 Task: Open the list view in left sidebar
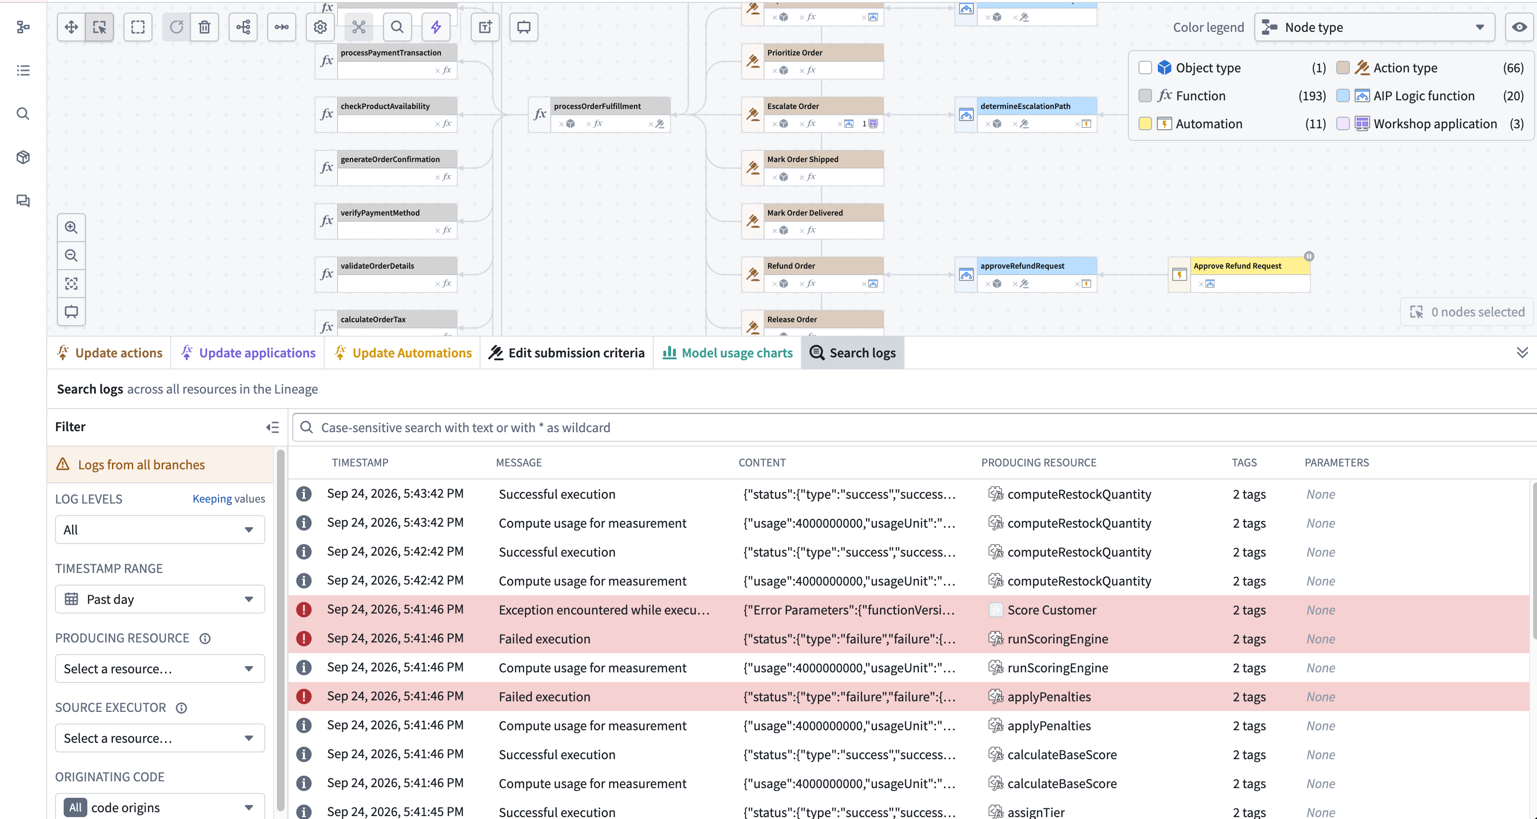[x=23, y=70]
